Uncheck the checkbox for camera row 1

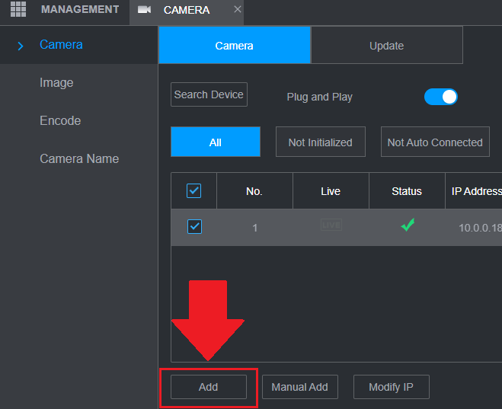coord(194,226)
